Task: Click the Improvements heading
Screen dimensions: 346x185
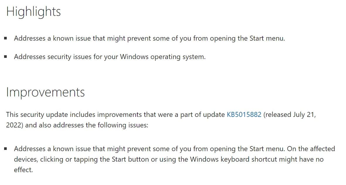Action: point(45,92)
